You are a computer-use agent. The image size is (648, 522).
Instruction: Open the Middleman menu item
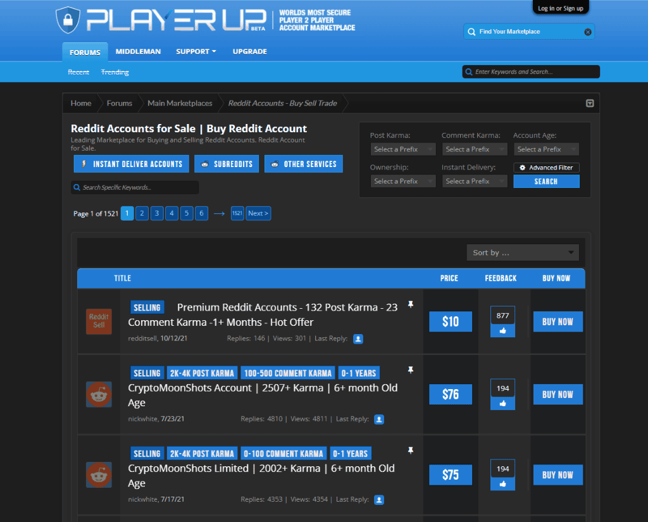point(138,52)
